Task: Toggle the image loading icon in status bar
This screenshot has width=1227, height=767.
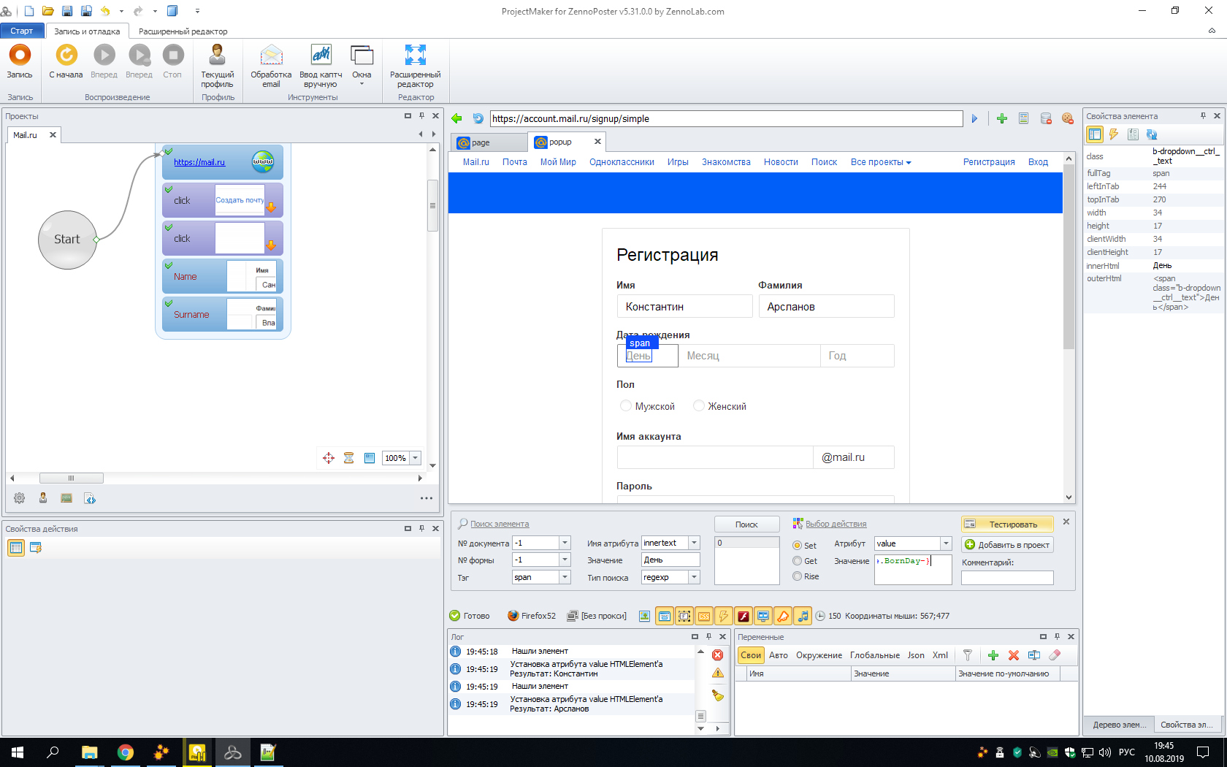Action: coord(644,616)
